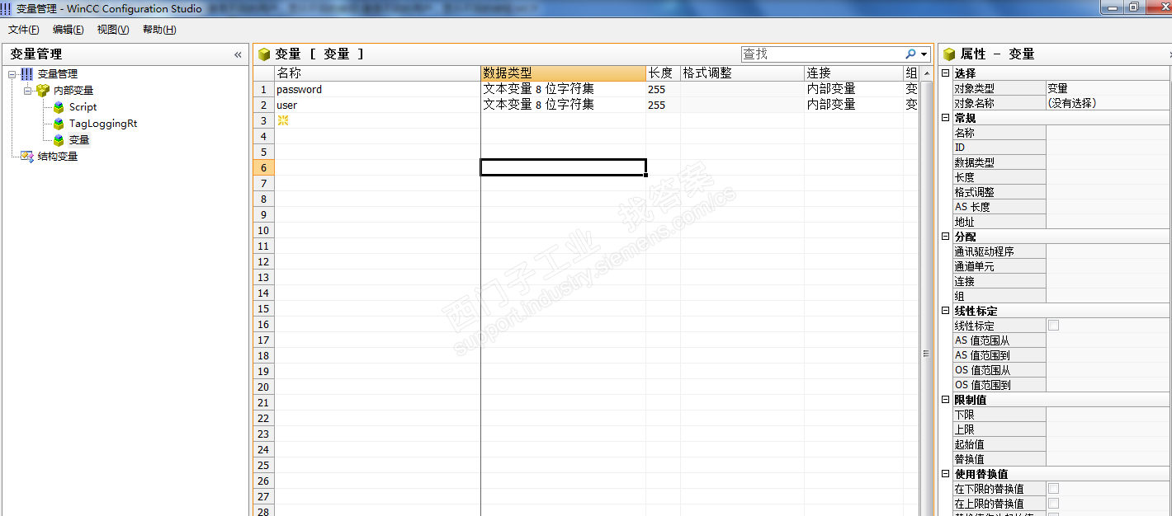Screen dimensions: 1172x516
Task: Click the 长度 column header
Action: [664, 73]
